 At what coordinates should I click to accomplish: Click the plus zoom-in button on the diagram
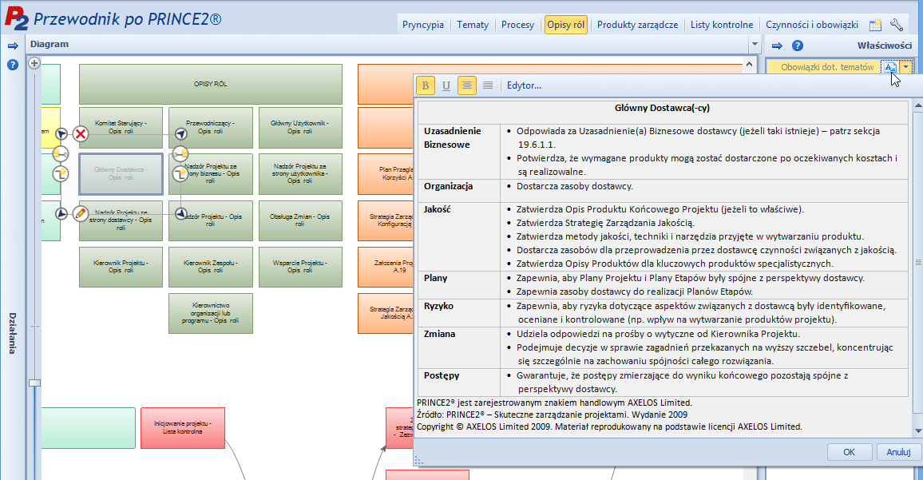34,63
